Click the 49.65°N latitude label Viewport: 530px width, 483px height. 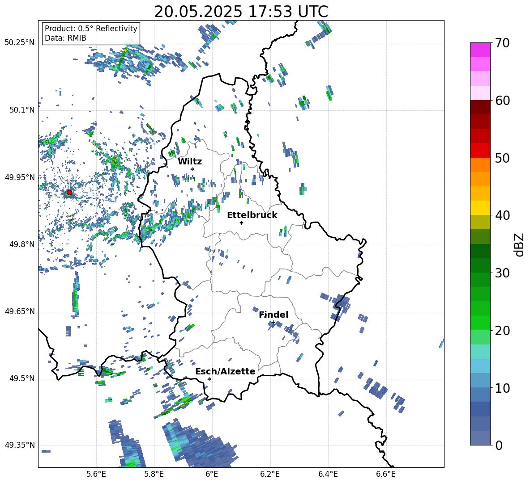point(20,311)
